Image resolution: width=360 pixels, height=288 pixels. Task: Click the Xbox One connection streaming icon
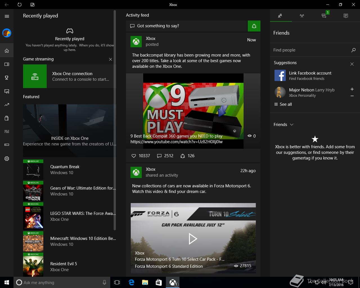click(x=35, y=76)
